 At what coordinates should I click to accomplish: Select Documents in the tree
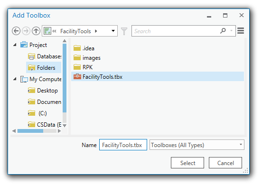coord(49,102)
